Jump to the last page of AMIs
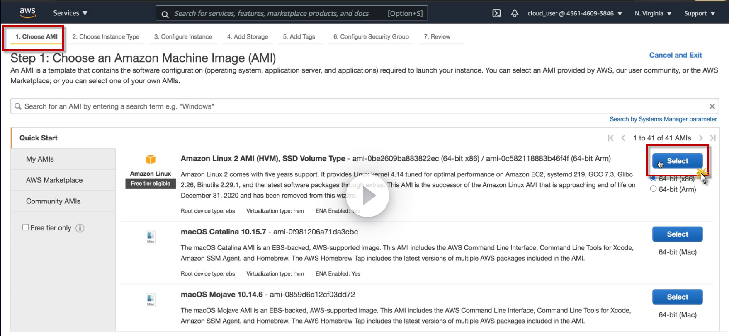This screenshot has height=336, width=729. click(713, 138)
